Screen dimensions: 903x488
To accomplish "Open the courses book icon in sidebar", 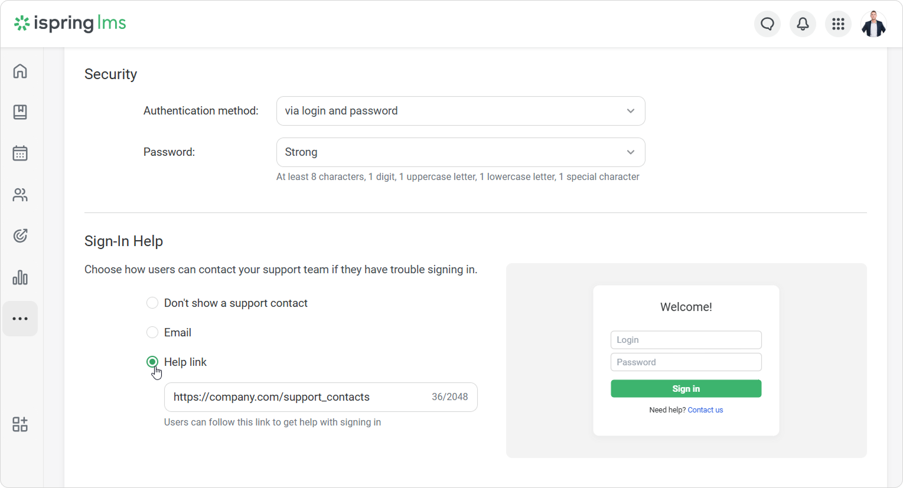I will pyautogui.click(x=20, y=112).
